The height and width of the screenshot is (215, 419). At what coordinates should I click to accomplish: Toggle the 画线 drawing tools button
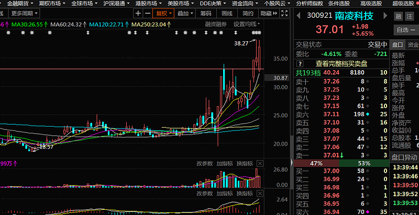(227, 13)
